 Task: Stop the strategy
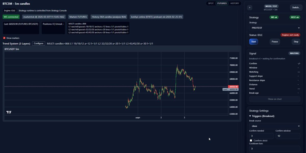296,42
